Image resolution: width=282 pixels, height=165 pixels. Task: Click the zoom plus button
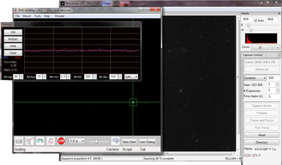point(278,47)
